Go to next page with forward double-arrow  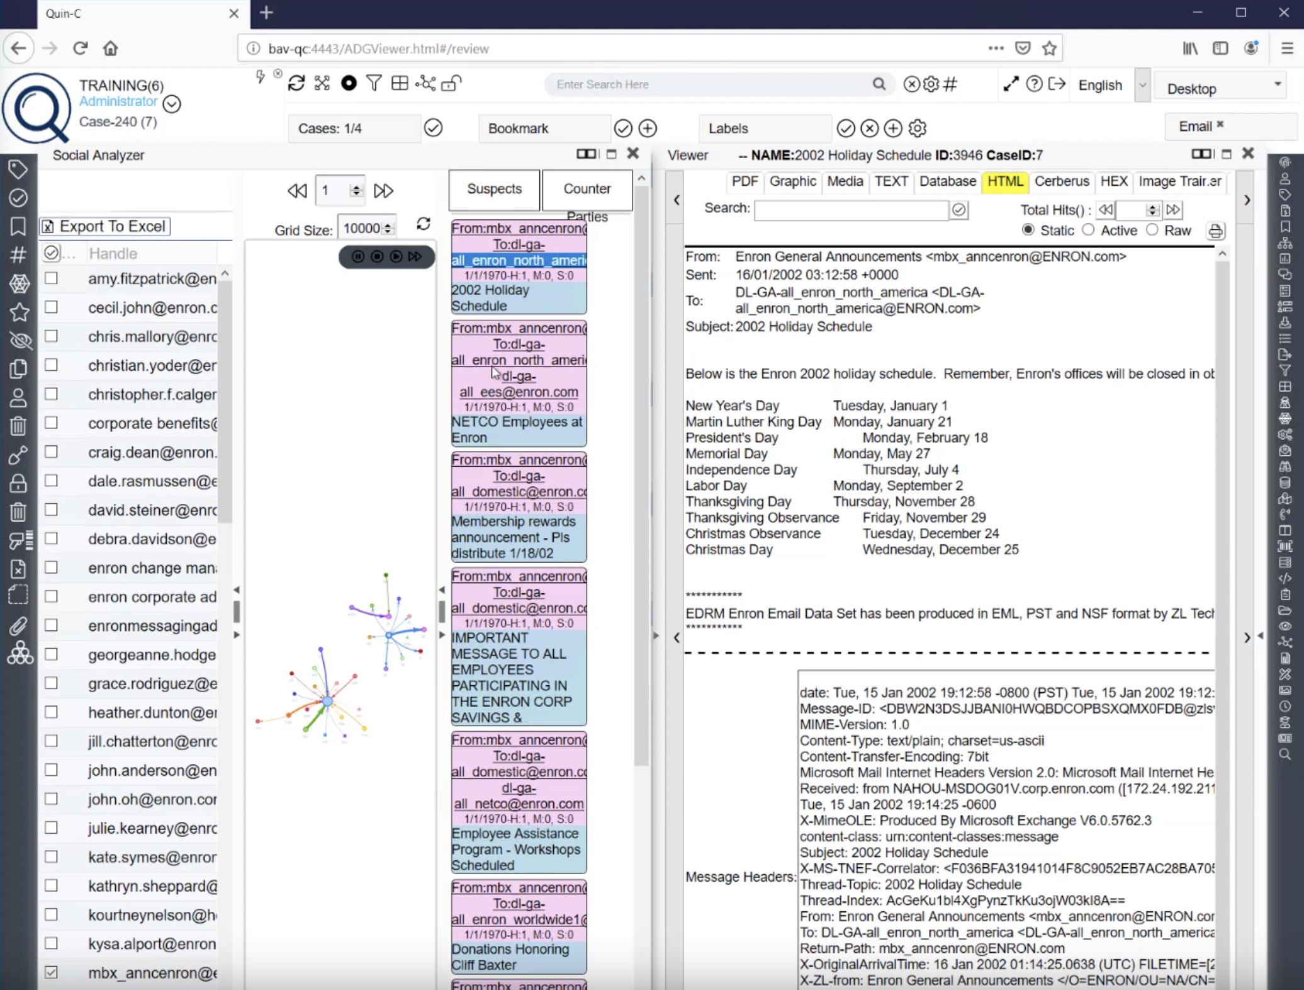point(383,190)
